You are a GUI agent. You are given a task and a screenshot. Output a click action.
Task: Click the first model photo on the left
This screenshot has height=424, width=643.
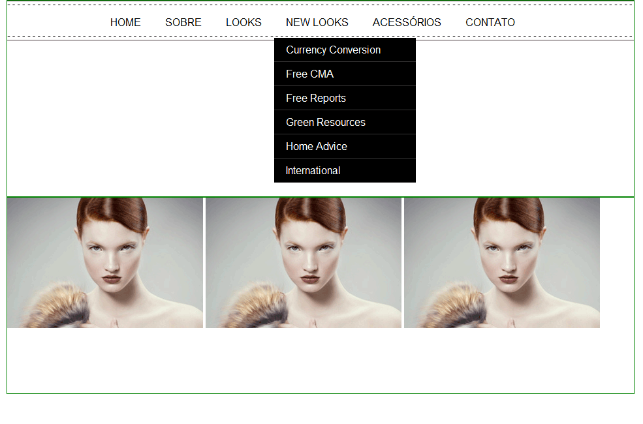[x=105, y=262]
